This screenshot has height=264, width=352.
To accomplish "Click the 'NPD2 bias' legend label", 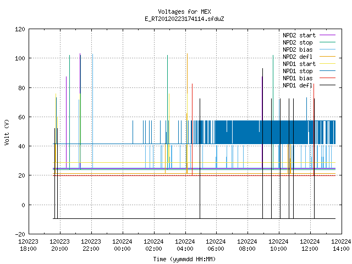I will coord(298,50).
